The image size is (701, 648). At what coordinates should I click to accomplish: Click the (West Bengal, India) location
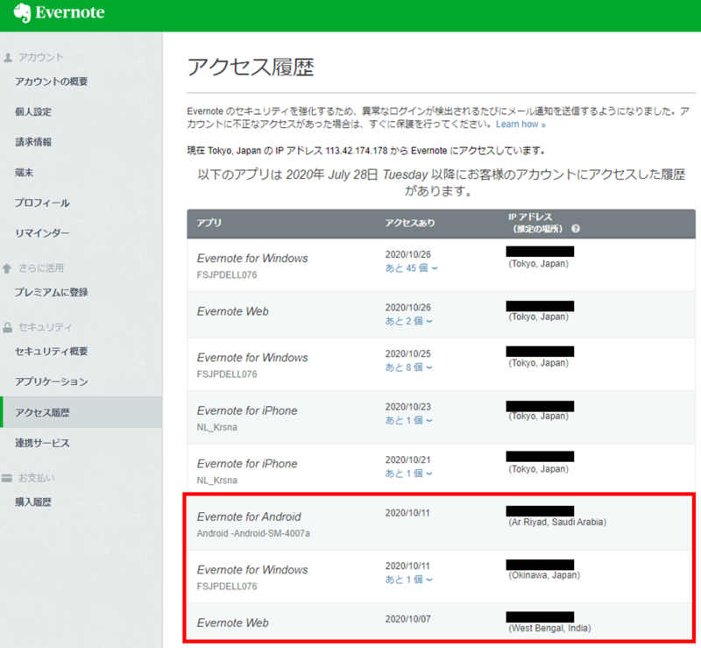pos(550,629)
